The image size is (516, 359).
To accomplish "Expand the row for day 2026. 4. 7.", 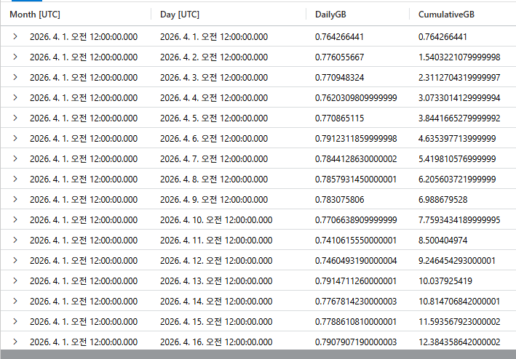I will [15, 158].
